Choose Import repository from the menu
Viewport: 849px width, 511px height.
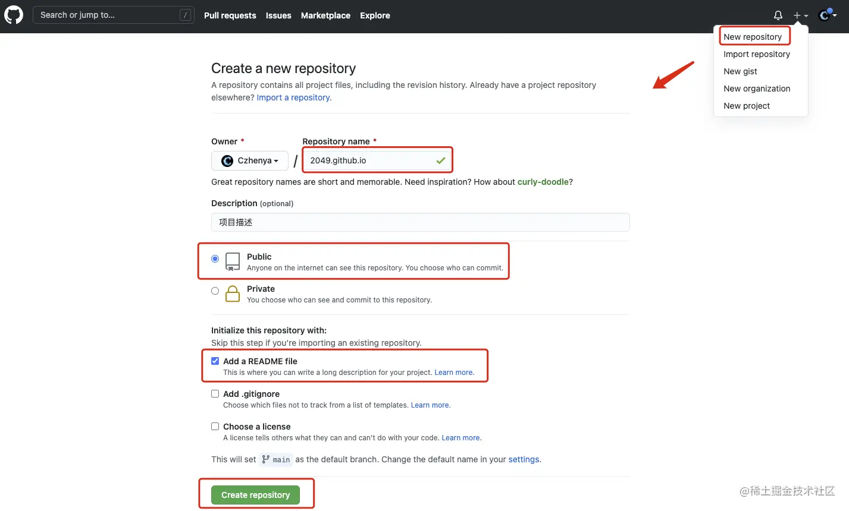757,54
